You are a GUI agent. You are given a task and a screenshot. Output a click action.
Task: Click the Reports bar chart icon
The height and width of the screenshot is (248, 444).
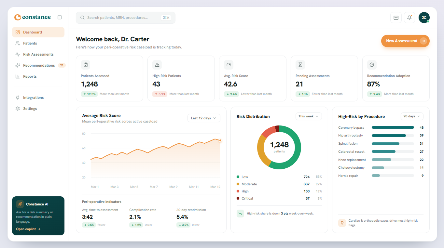tap(18, 76)
